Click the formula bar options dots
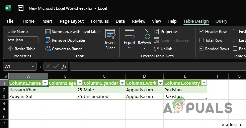 click(x=40, y=66)
